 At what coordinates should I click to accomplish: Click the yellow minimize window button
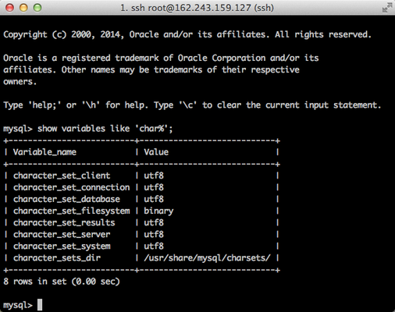[23, 8]
